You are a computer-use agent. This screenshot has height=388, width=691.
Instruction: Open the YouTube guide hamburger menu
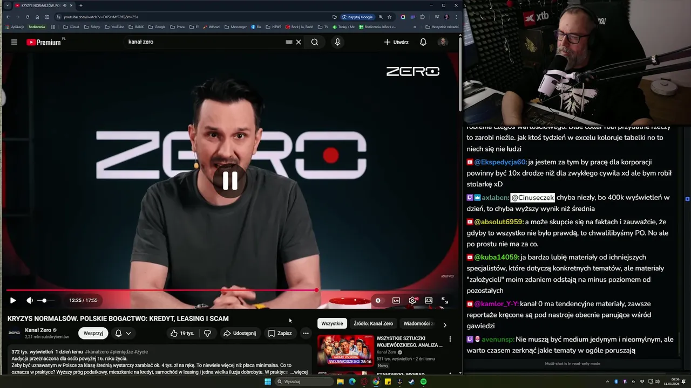tap(14, 42)
